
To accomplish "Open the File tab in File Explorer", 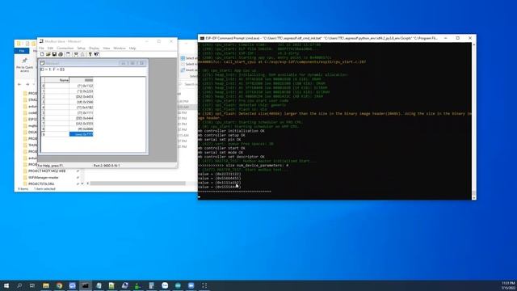I will coord(22,51).
